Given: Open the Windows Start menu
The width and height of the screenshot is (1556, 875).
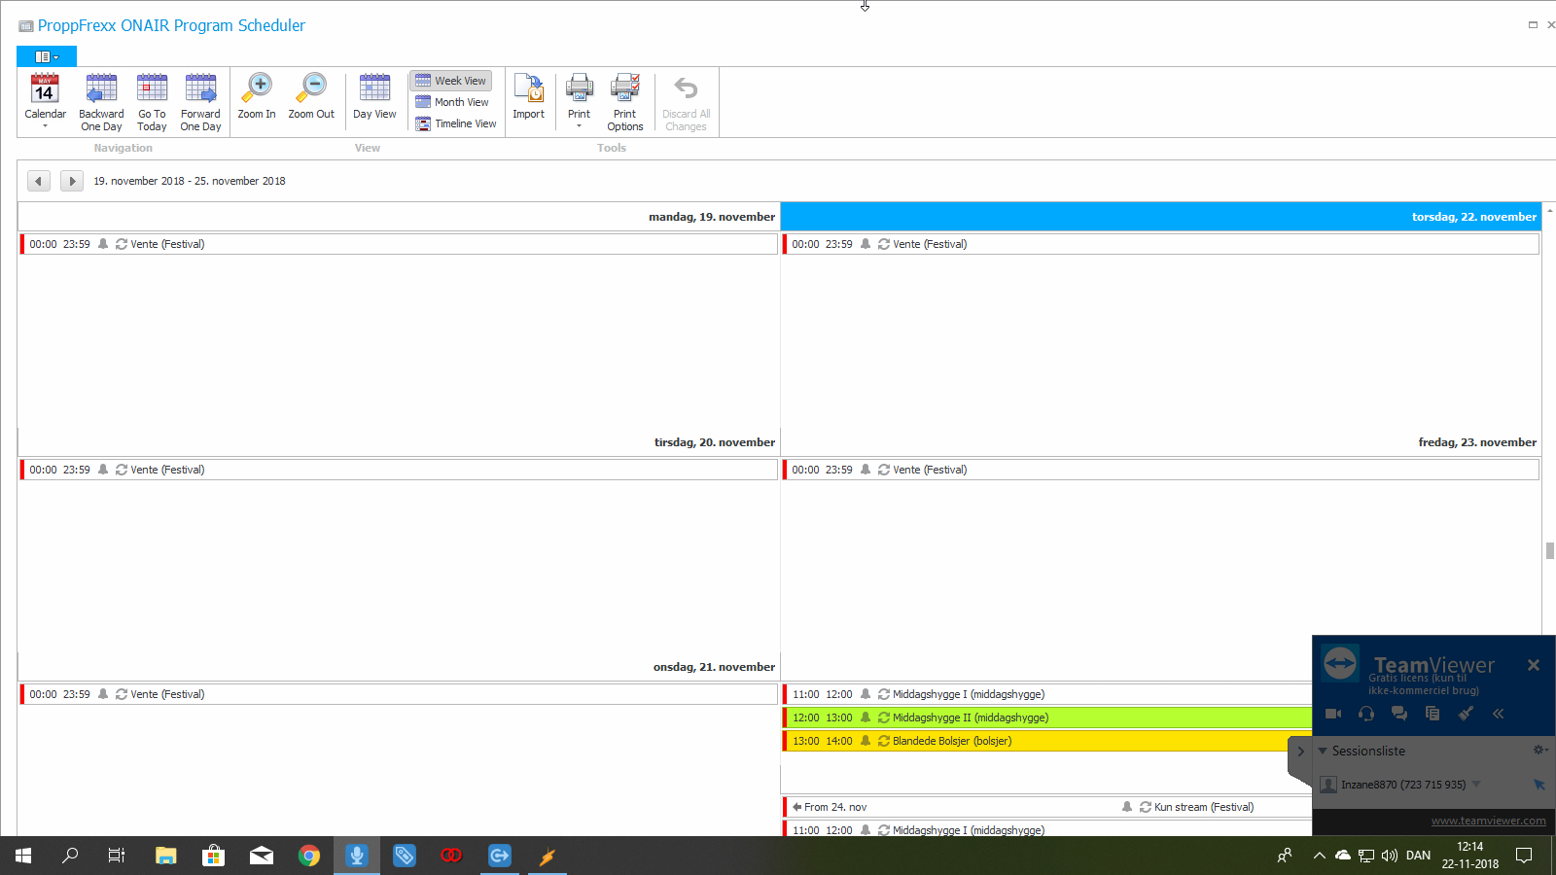Looking at the screenshot, I should pos(23,856).
